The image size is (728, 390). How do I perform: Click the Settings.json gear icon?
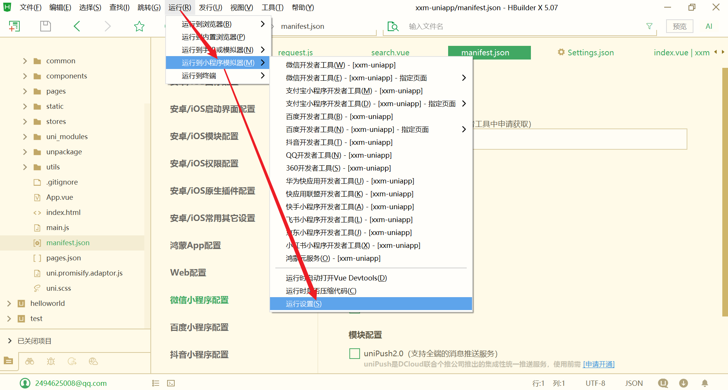point(561,52)
